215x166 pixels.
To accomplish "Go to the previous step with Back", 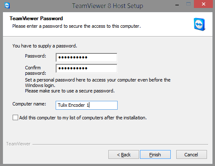I will point(124,155).
